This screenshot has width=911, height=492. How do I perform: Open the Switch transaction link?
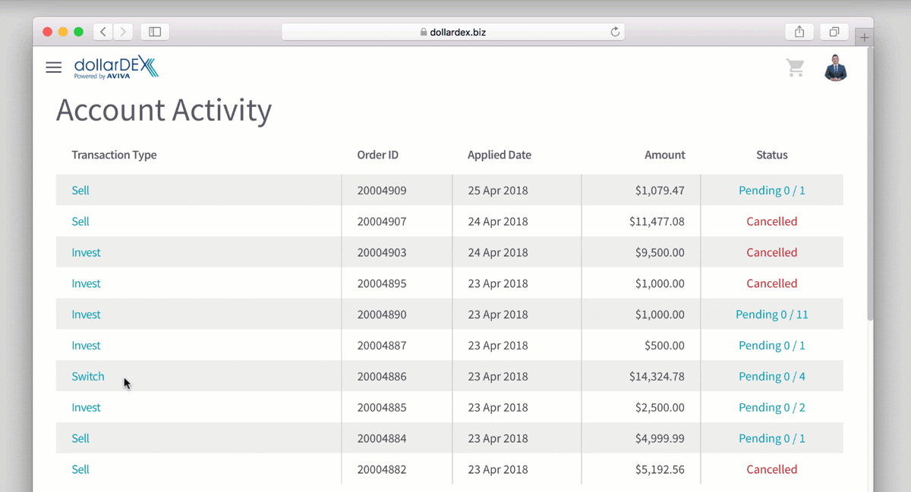pos(88,377)
